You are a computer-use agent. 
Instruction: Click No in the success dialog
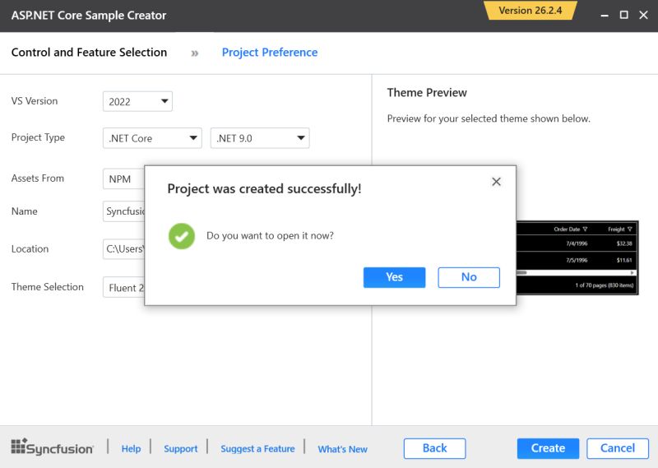point(469,277)
